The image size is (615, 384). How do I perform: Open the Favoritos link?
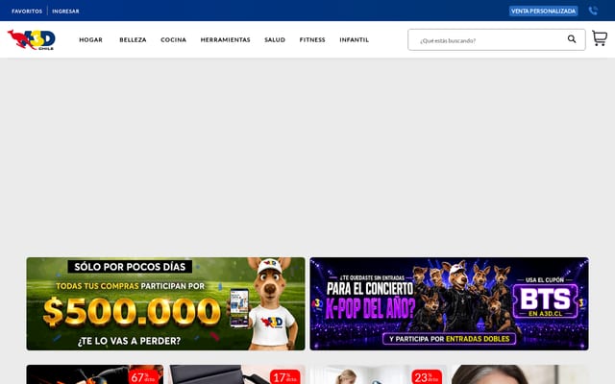pyautogui.click(x=27, y=12)
